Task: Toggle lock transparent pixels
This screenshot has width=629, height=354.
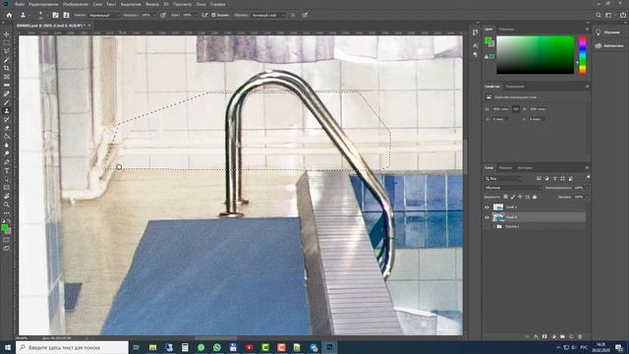Action: click(505, 197)
